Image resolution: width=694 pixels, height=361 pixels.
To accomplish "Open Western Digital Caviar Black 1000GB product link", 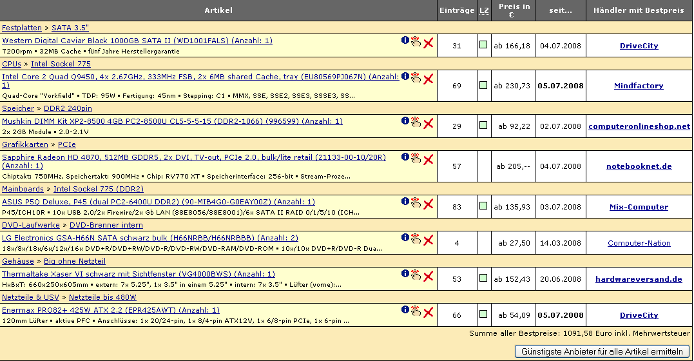I will [137, 41].
